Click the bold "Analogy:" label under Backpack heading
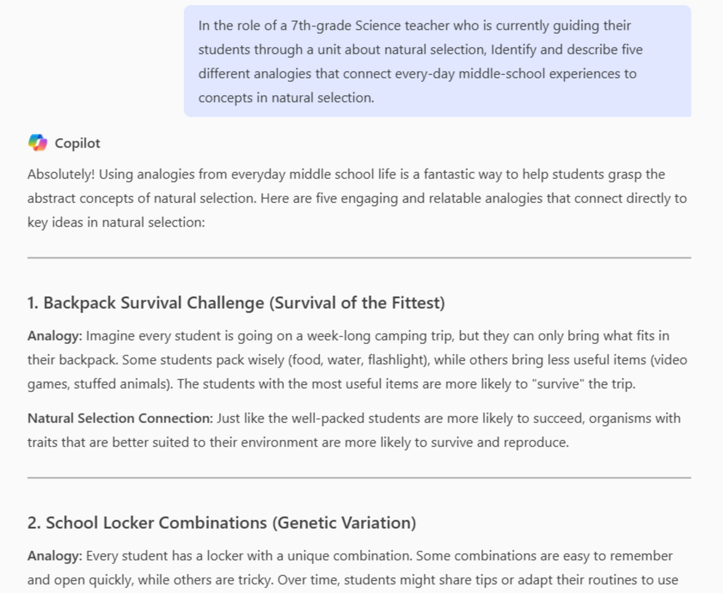Screen dimensions: 723x593 click(x=55, y=336)
